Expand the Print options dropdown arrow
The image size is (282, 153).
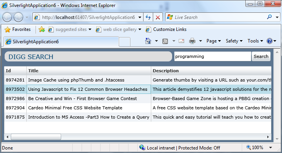200,41
